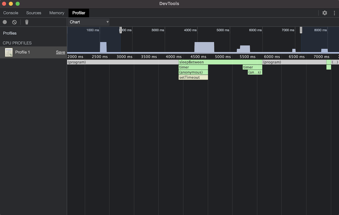339x215 pixels.
Task: Click the timer frame near 5500 ms
Action: tap(252, 67)
